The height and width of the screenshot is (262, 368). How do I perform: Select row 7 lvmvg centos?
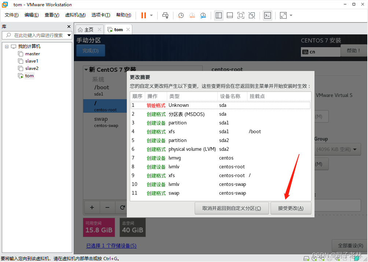(220, 158)
